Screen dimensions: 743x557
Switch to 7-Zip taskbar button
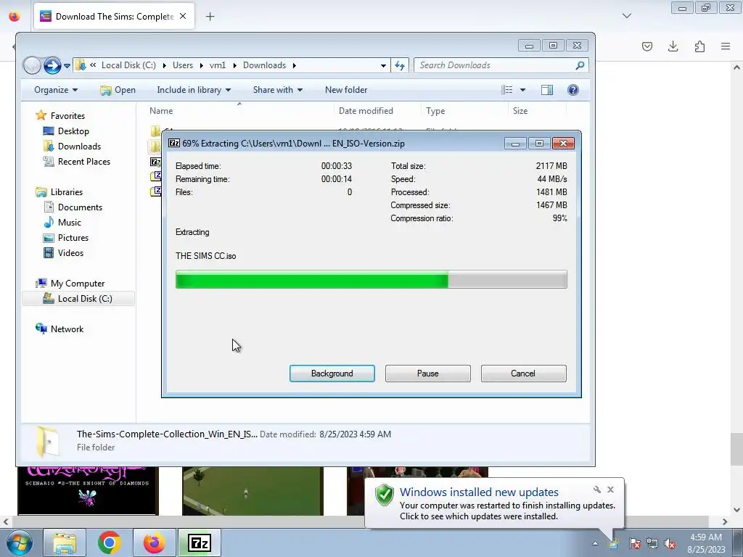click(x=200, y=542)
